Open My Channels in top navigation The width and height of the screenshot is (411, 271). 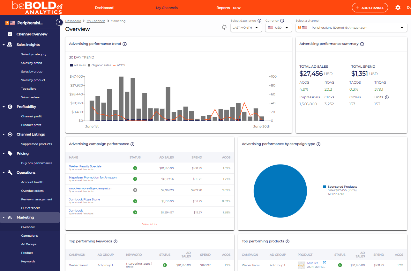tap(167, 8)
